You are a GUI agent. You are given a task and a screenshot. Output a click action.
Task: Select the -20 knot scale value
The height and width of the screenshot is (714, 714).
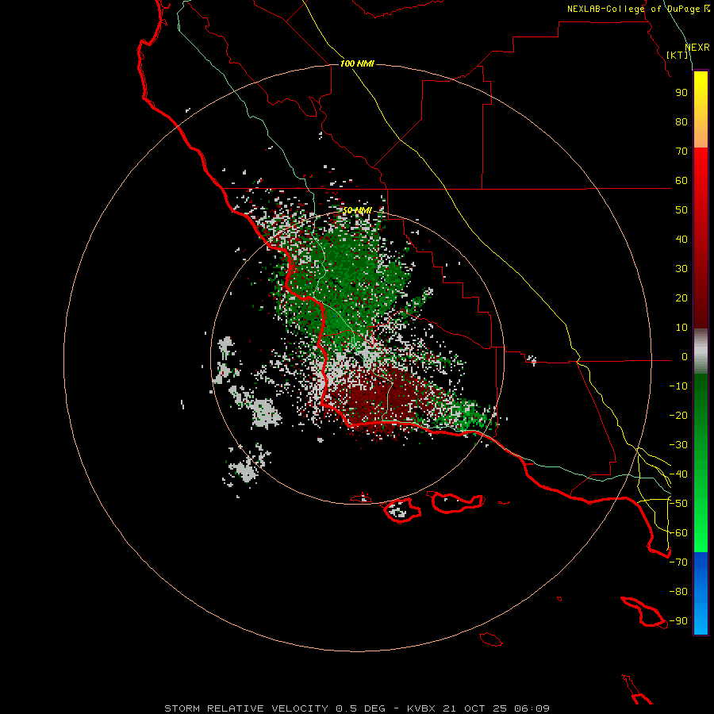tap(678, 416)
